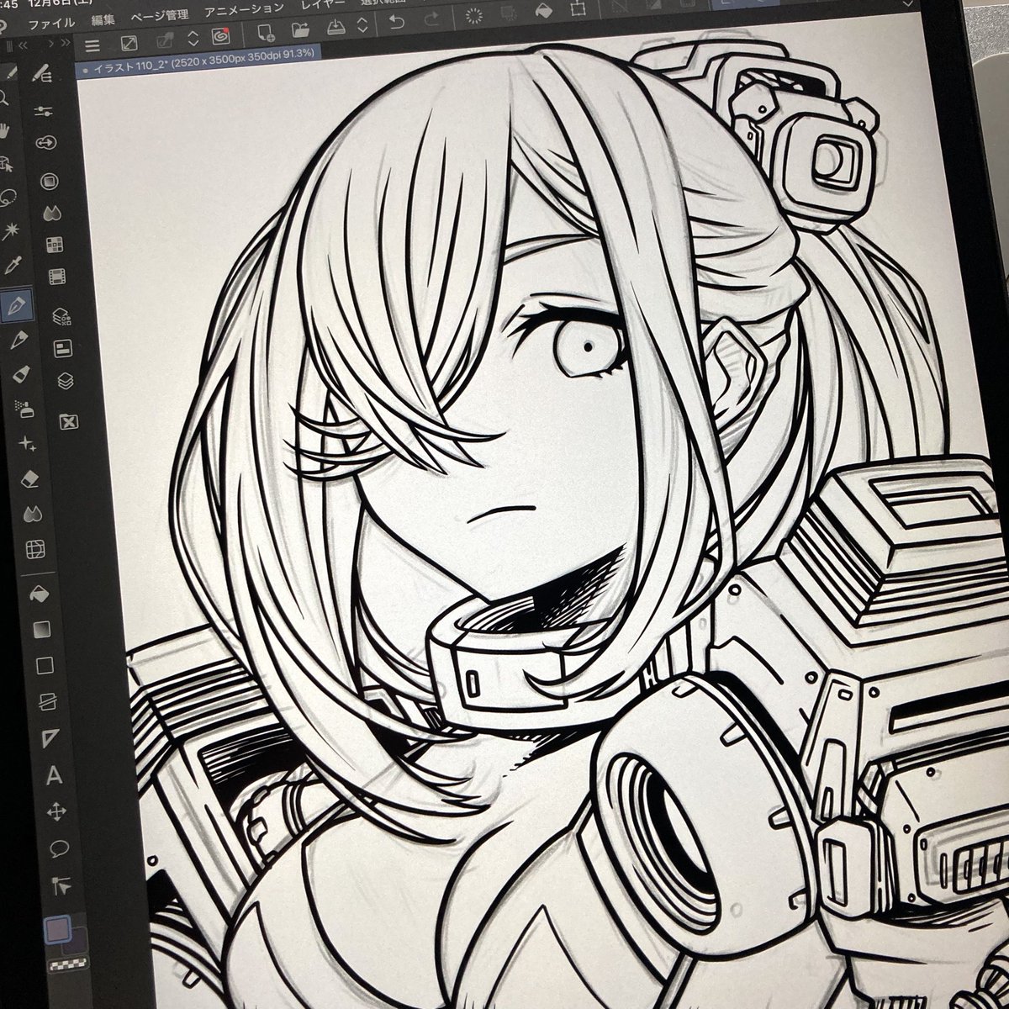Image resolution: width=1009 pixels, height=1009 pixels.
Task: Open the material folder icon
Action: 70,422
